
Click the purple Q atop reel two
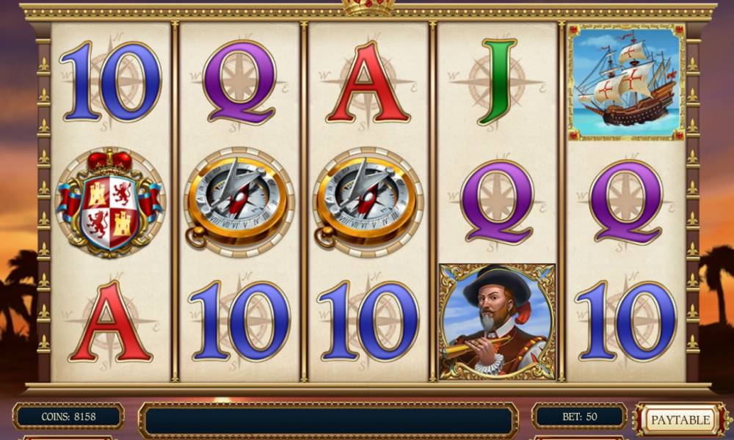point(239,82)
